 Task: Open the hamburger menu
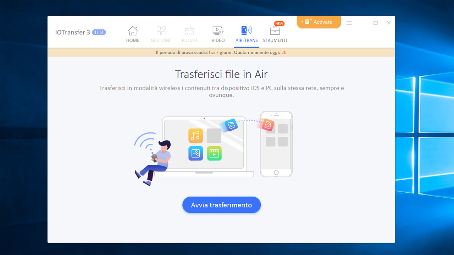pyautogui.click(x=349, y=23)
